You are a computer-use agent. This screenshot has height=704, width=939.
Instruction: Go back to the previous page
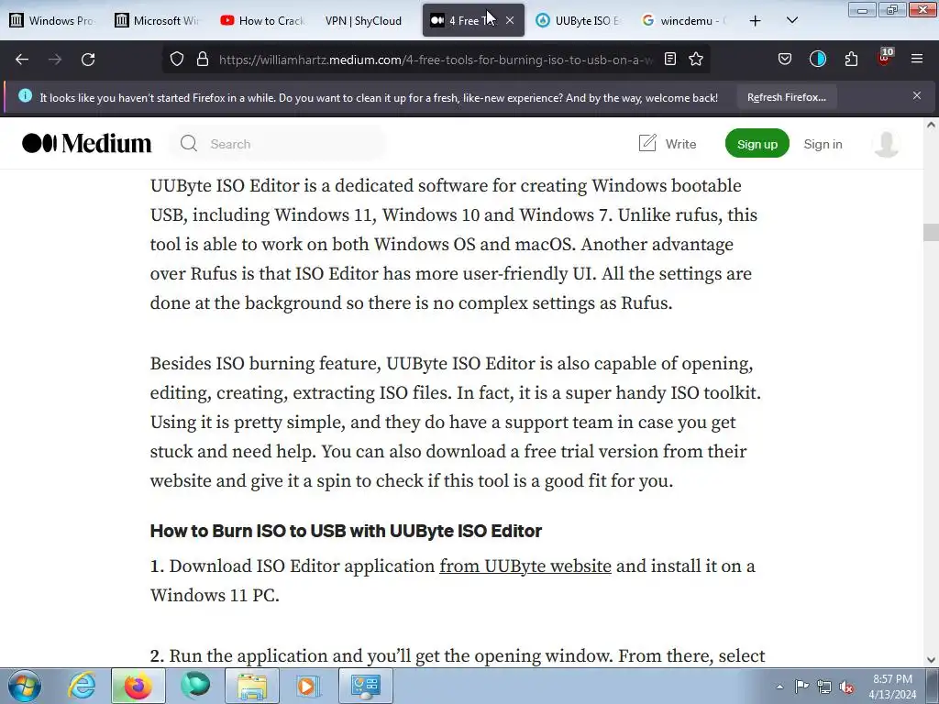(x=22, y=60)
